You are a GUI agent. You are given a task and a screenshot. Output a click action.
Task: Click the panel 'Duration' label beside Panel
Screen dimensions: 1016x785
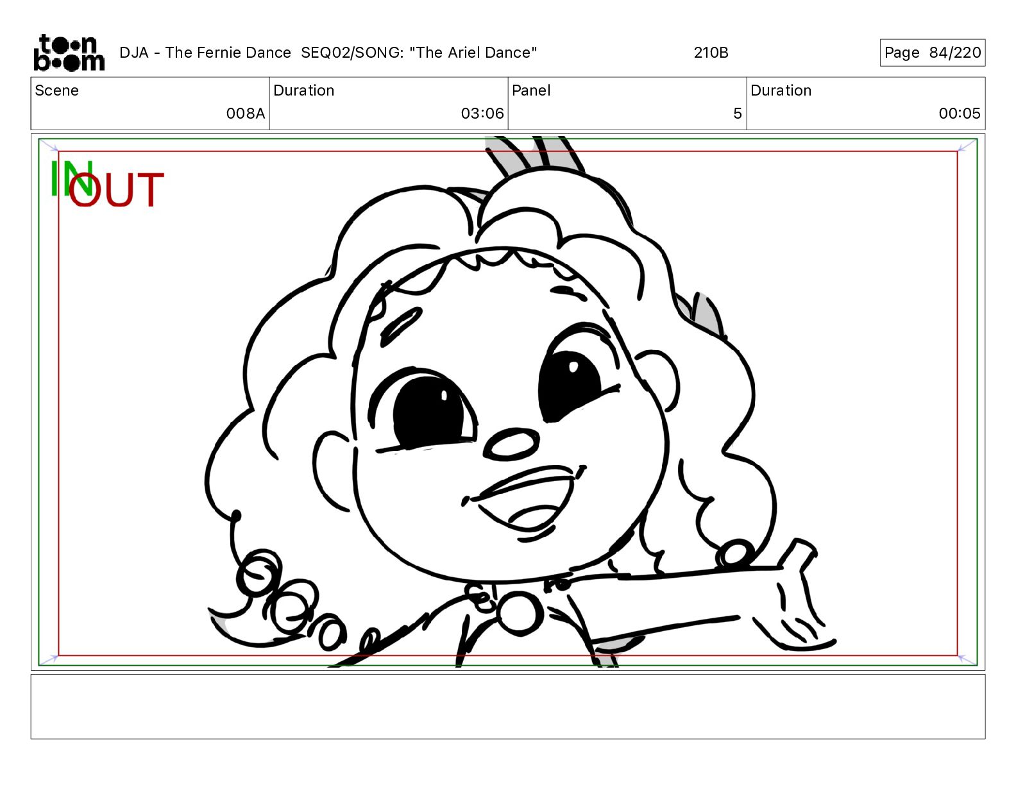(781, 90)
